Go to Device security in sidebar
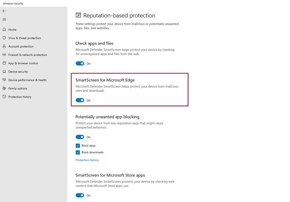This screenshot has height=202, width=290. click(x=18, y=72)
